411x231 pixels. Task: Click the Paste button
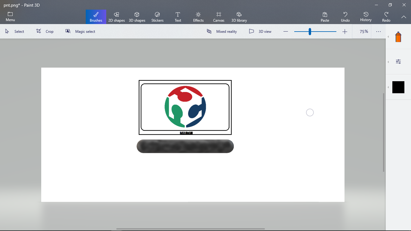325,17
